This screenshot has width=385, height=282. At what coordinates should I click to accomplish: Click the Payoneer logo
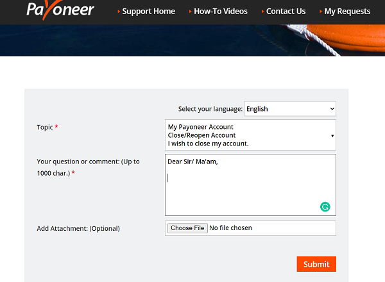click(60, 10)
